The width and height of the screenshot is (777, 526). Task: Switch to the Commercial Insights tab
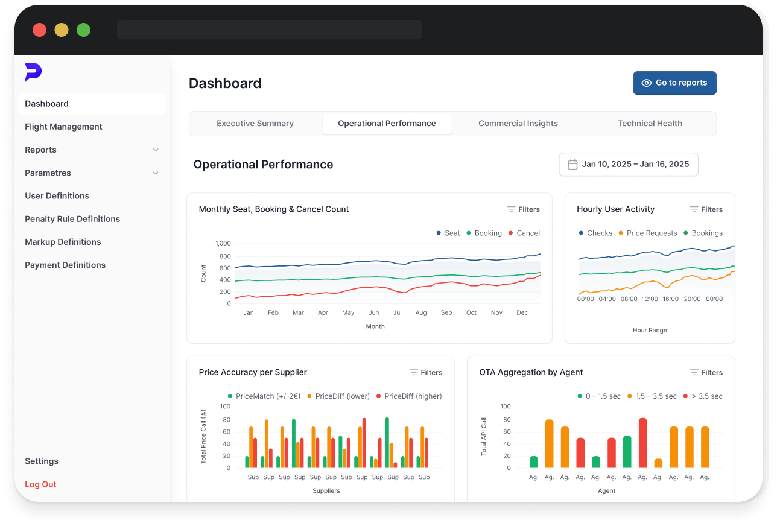(518, 124)
